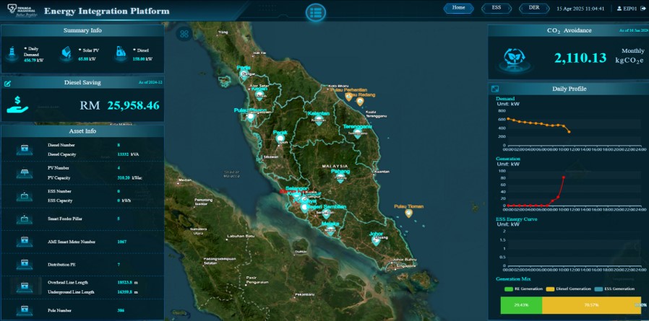The height and width of the screenshot is (321, 649).
Task: Click the EIP01 user account
Action: click(x=624, y=9)
